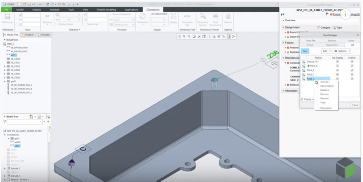Switch to the Flexible Modeling ribbon tab
The width and height of the screenshot is (363, 182).
[107, 10]
